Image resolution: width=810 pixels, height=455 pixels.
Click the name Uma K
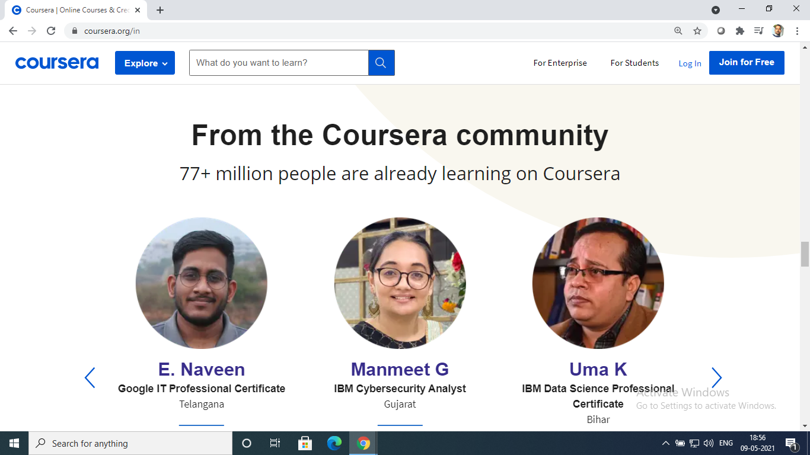(598, 369)
